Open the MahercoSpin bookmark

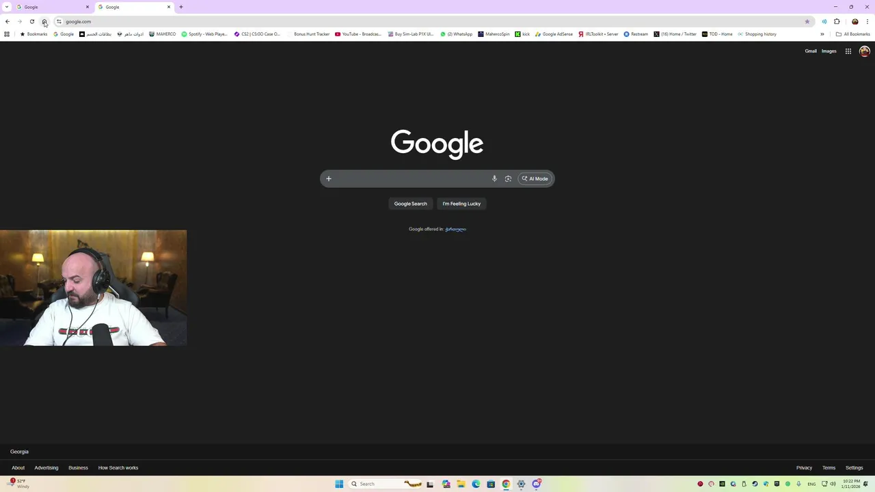(x=494, y=34)
